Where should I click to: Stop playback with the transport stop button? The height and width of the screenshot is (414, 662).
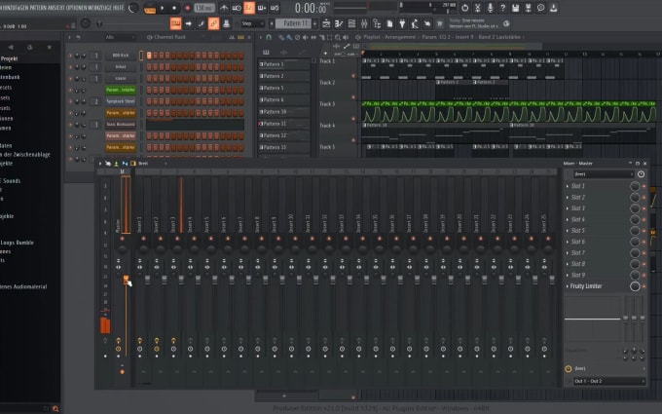coord(174,8)
